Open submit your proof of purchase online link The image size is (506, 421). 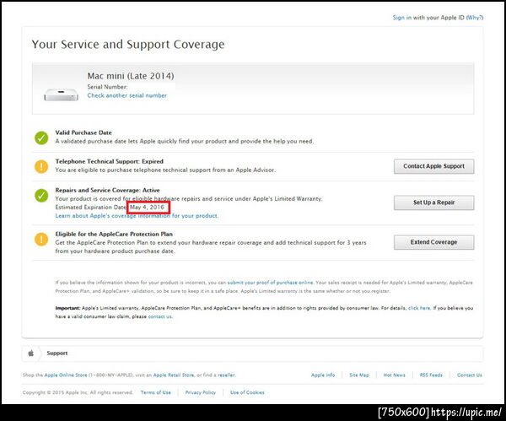coord(270,283)
